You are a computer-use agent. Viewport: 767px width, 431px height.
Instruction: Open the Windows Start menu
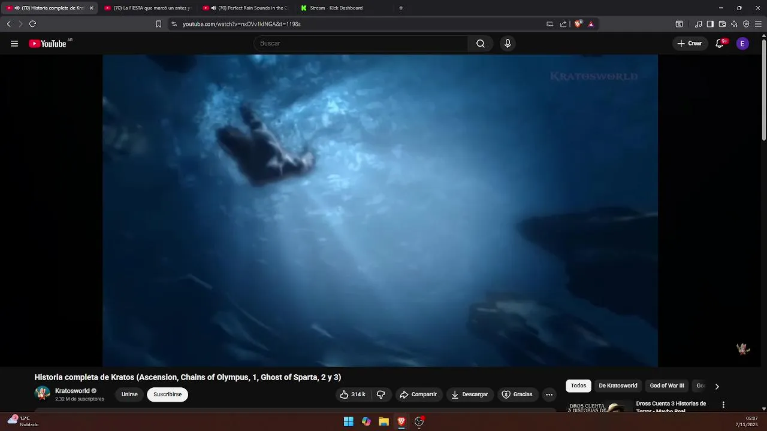pyautogui.click(x=348, y=421)
